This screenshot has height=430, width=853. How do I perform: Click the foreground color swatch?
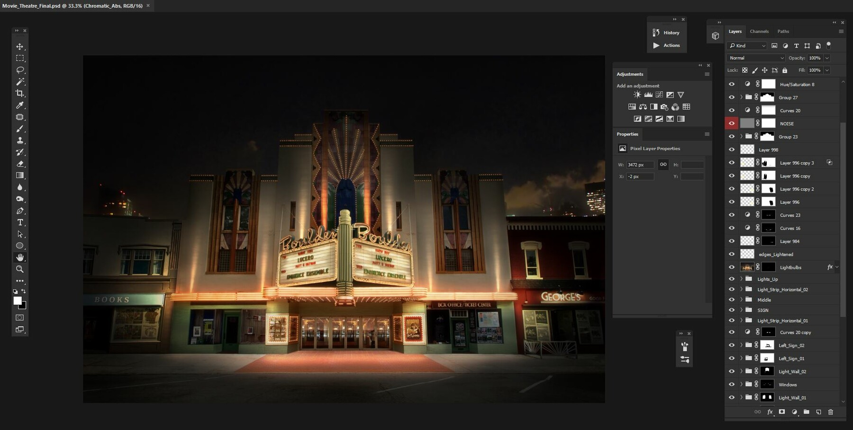[18, 301]
